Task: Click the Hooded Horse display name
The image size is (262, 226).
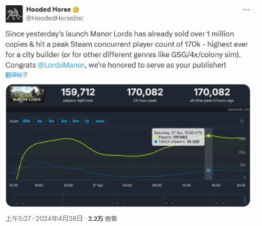Action: (49, 9)
